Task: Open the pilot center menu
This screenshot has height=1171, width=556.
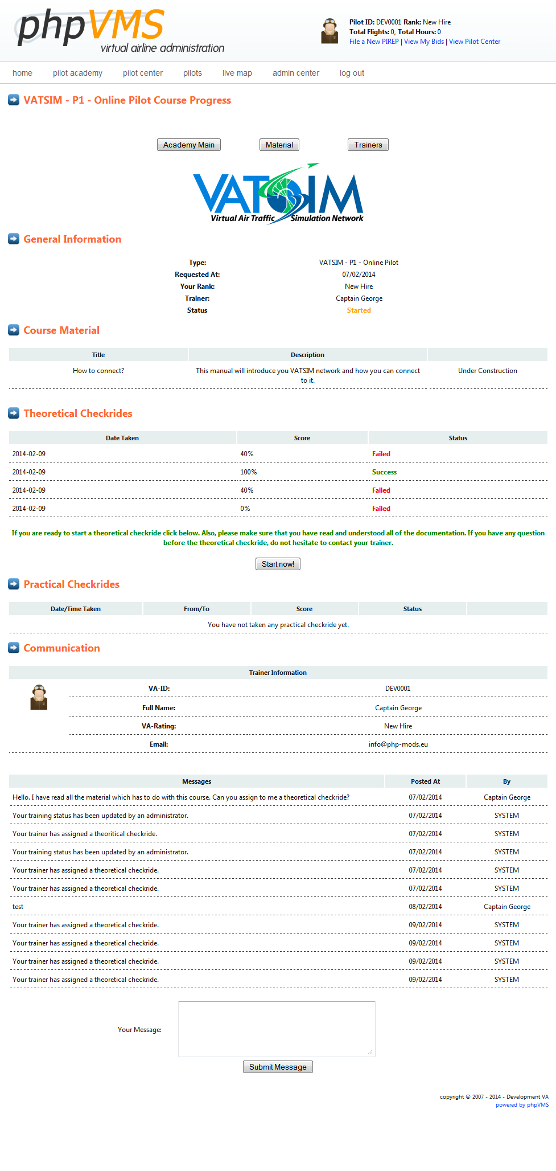Action: [x=143, y=73]
